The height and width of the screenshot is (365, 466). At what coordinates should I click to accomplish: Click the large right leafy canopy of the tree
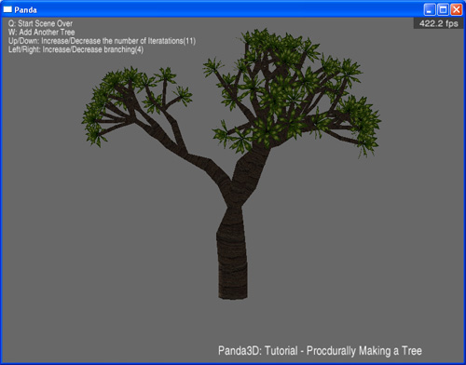coord(292,93)
